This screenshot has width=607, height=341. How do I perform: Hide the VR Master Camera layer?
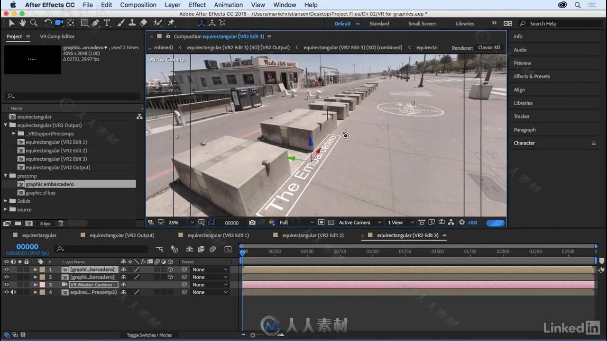pos(7,285)
